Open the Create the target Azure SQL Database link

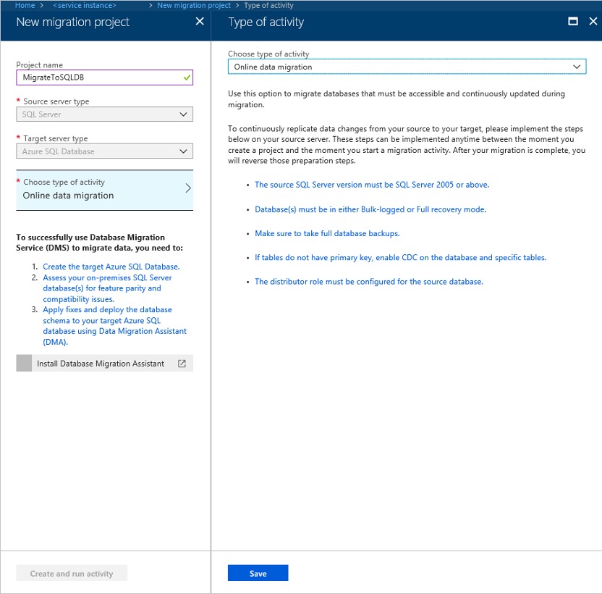pyautogui.click(x=111, y=267)
